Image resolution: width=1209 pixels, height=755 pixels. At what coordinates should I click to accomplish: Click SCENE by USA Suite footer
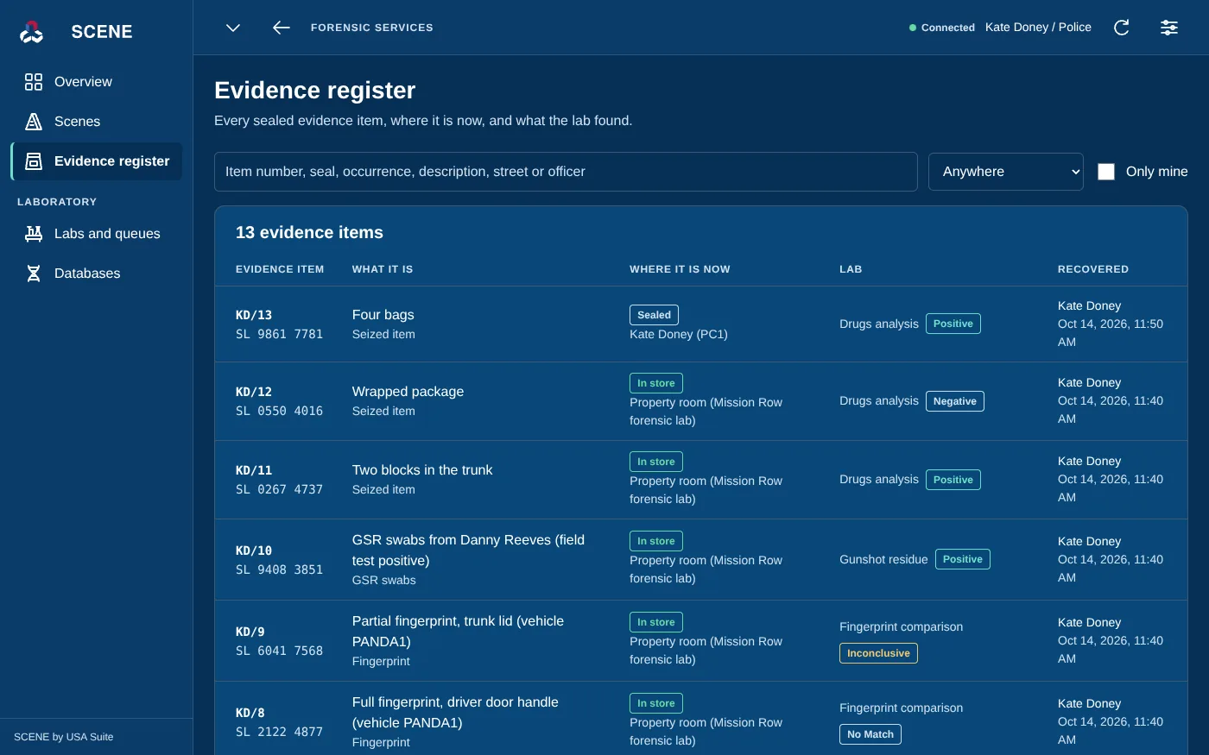click(x=64, y=737)
